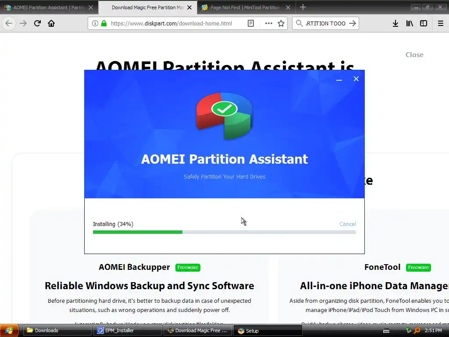Click 'Safely Partition Your Hard Drives' tagline
Screen dimensions: 449x337
pyautogui.click(x=224, y=177)
